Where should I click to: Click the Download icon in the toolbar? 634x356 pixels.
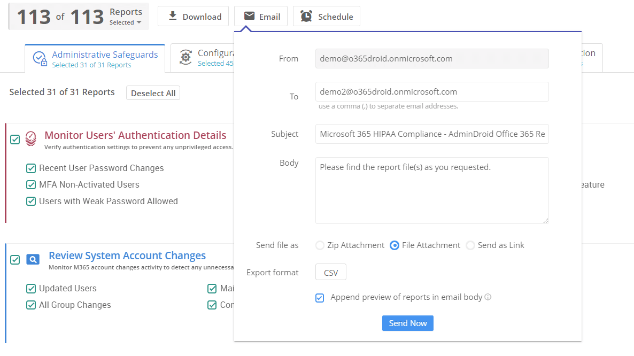click(x=172, y=16)
